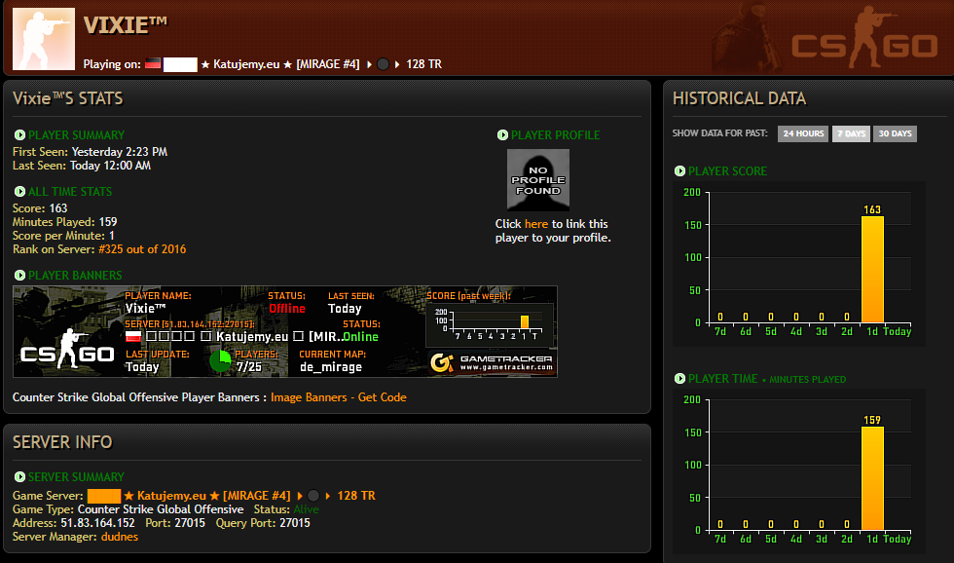Open rank #325 out of 2016 link

(x=142, y=249)
